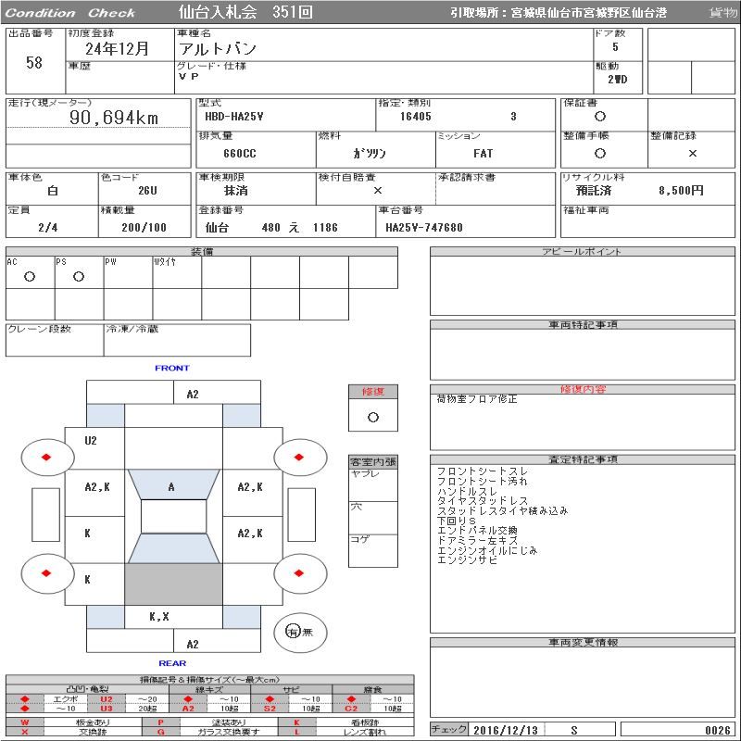Click the front bumper A2 mark

(193, 394)
